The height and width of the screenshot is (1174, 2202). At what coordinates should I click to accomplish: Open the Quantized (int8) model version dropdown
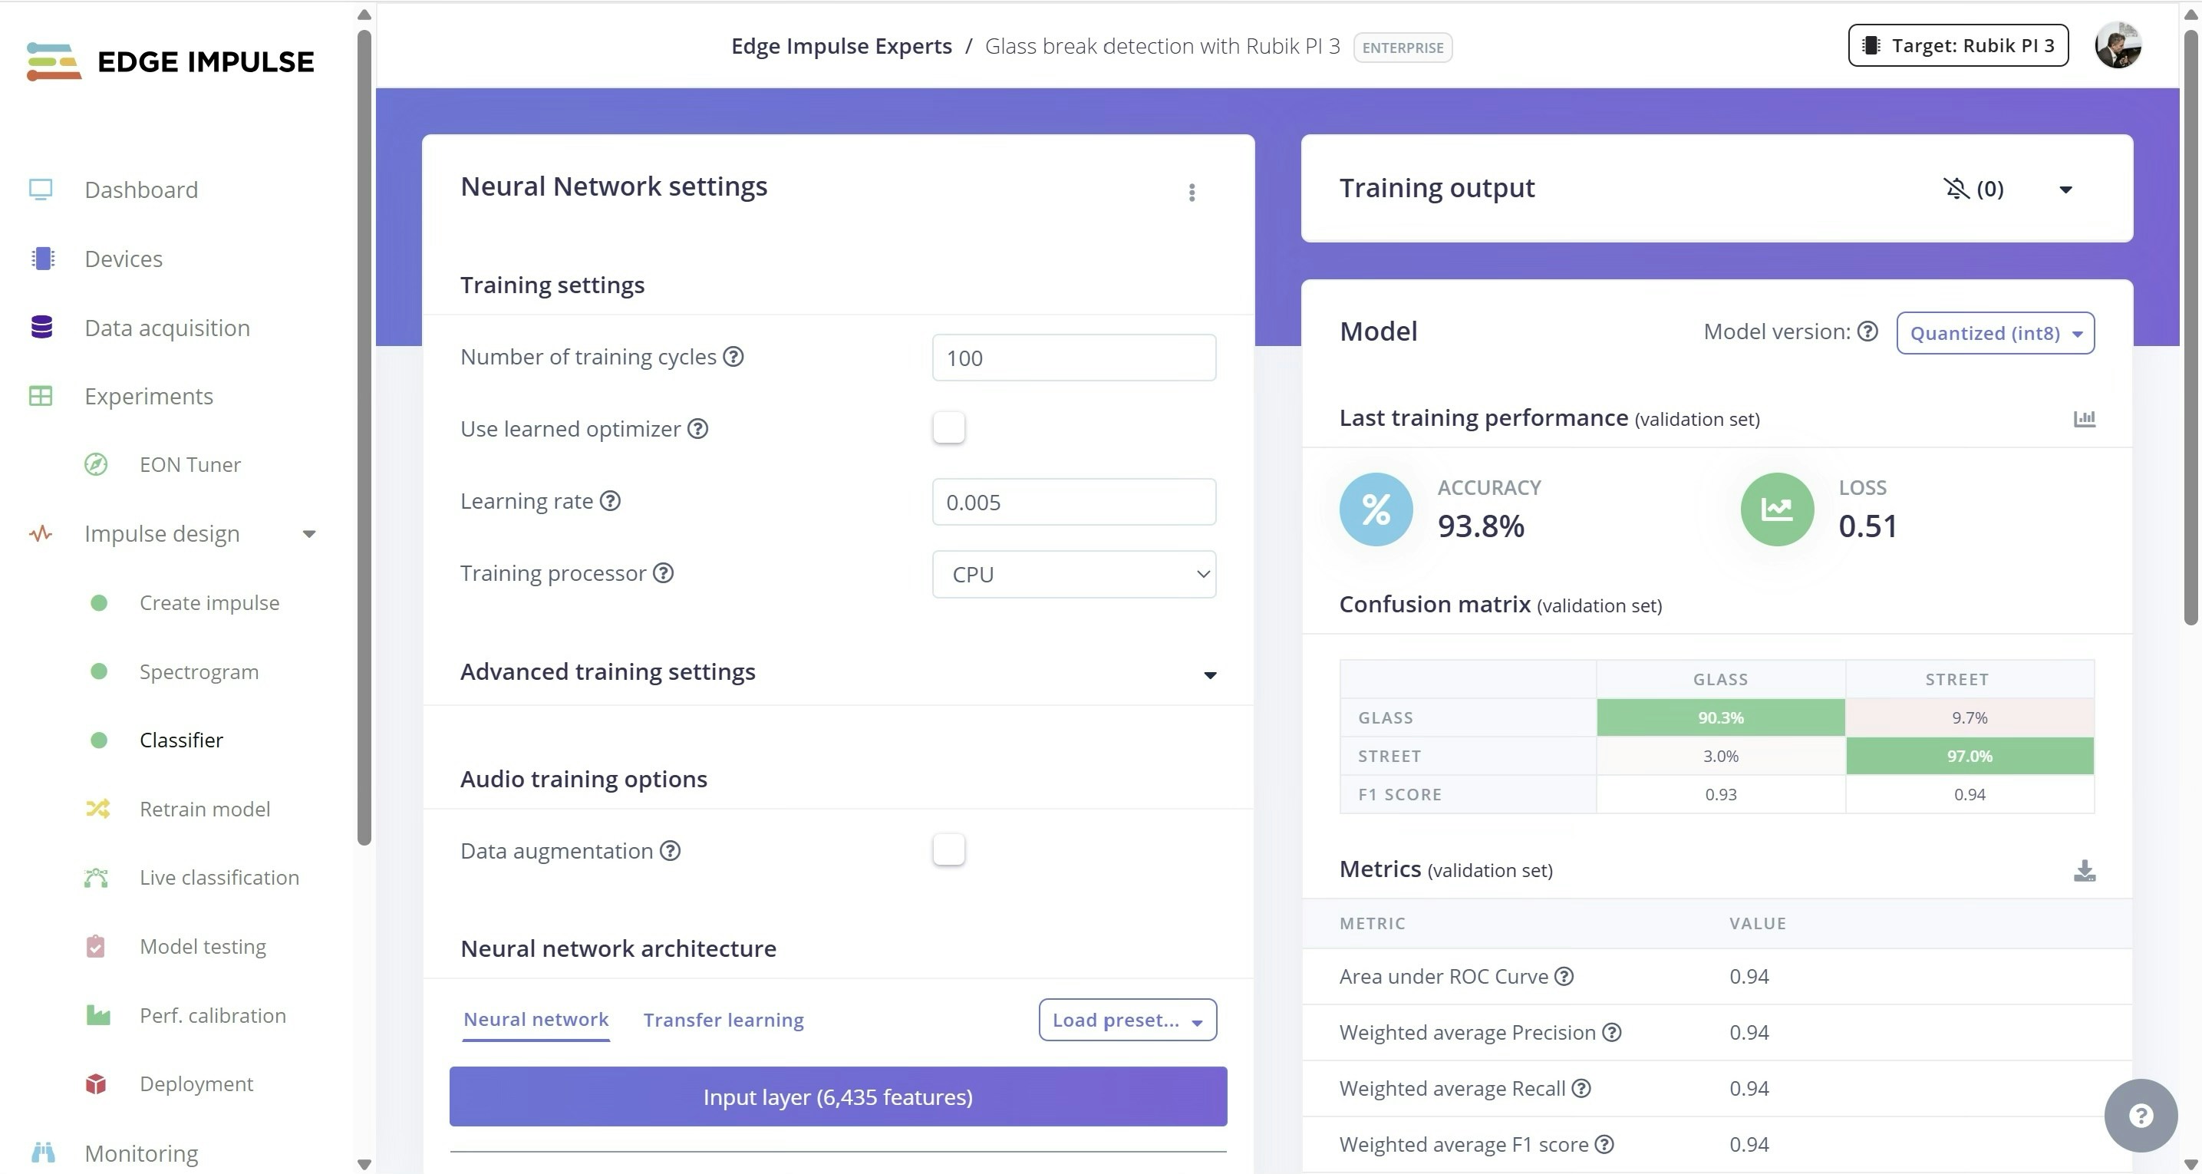pos(1995,334)
